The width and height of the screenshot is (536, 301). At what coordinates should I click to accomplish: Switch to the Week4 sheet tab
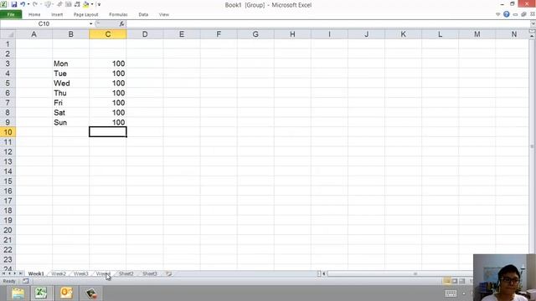tap(103, 273)
